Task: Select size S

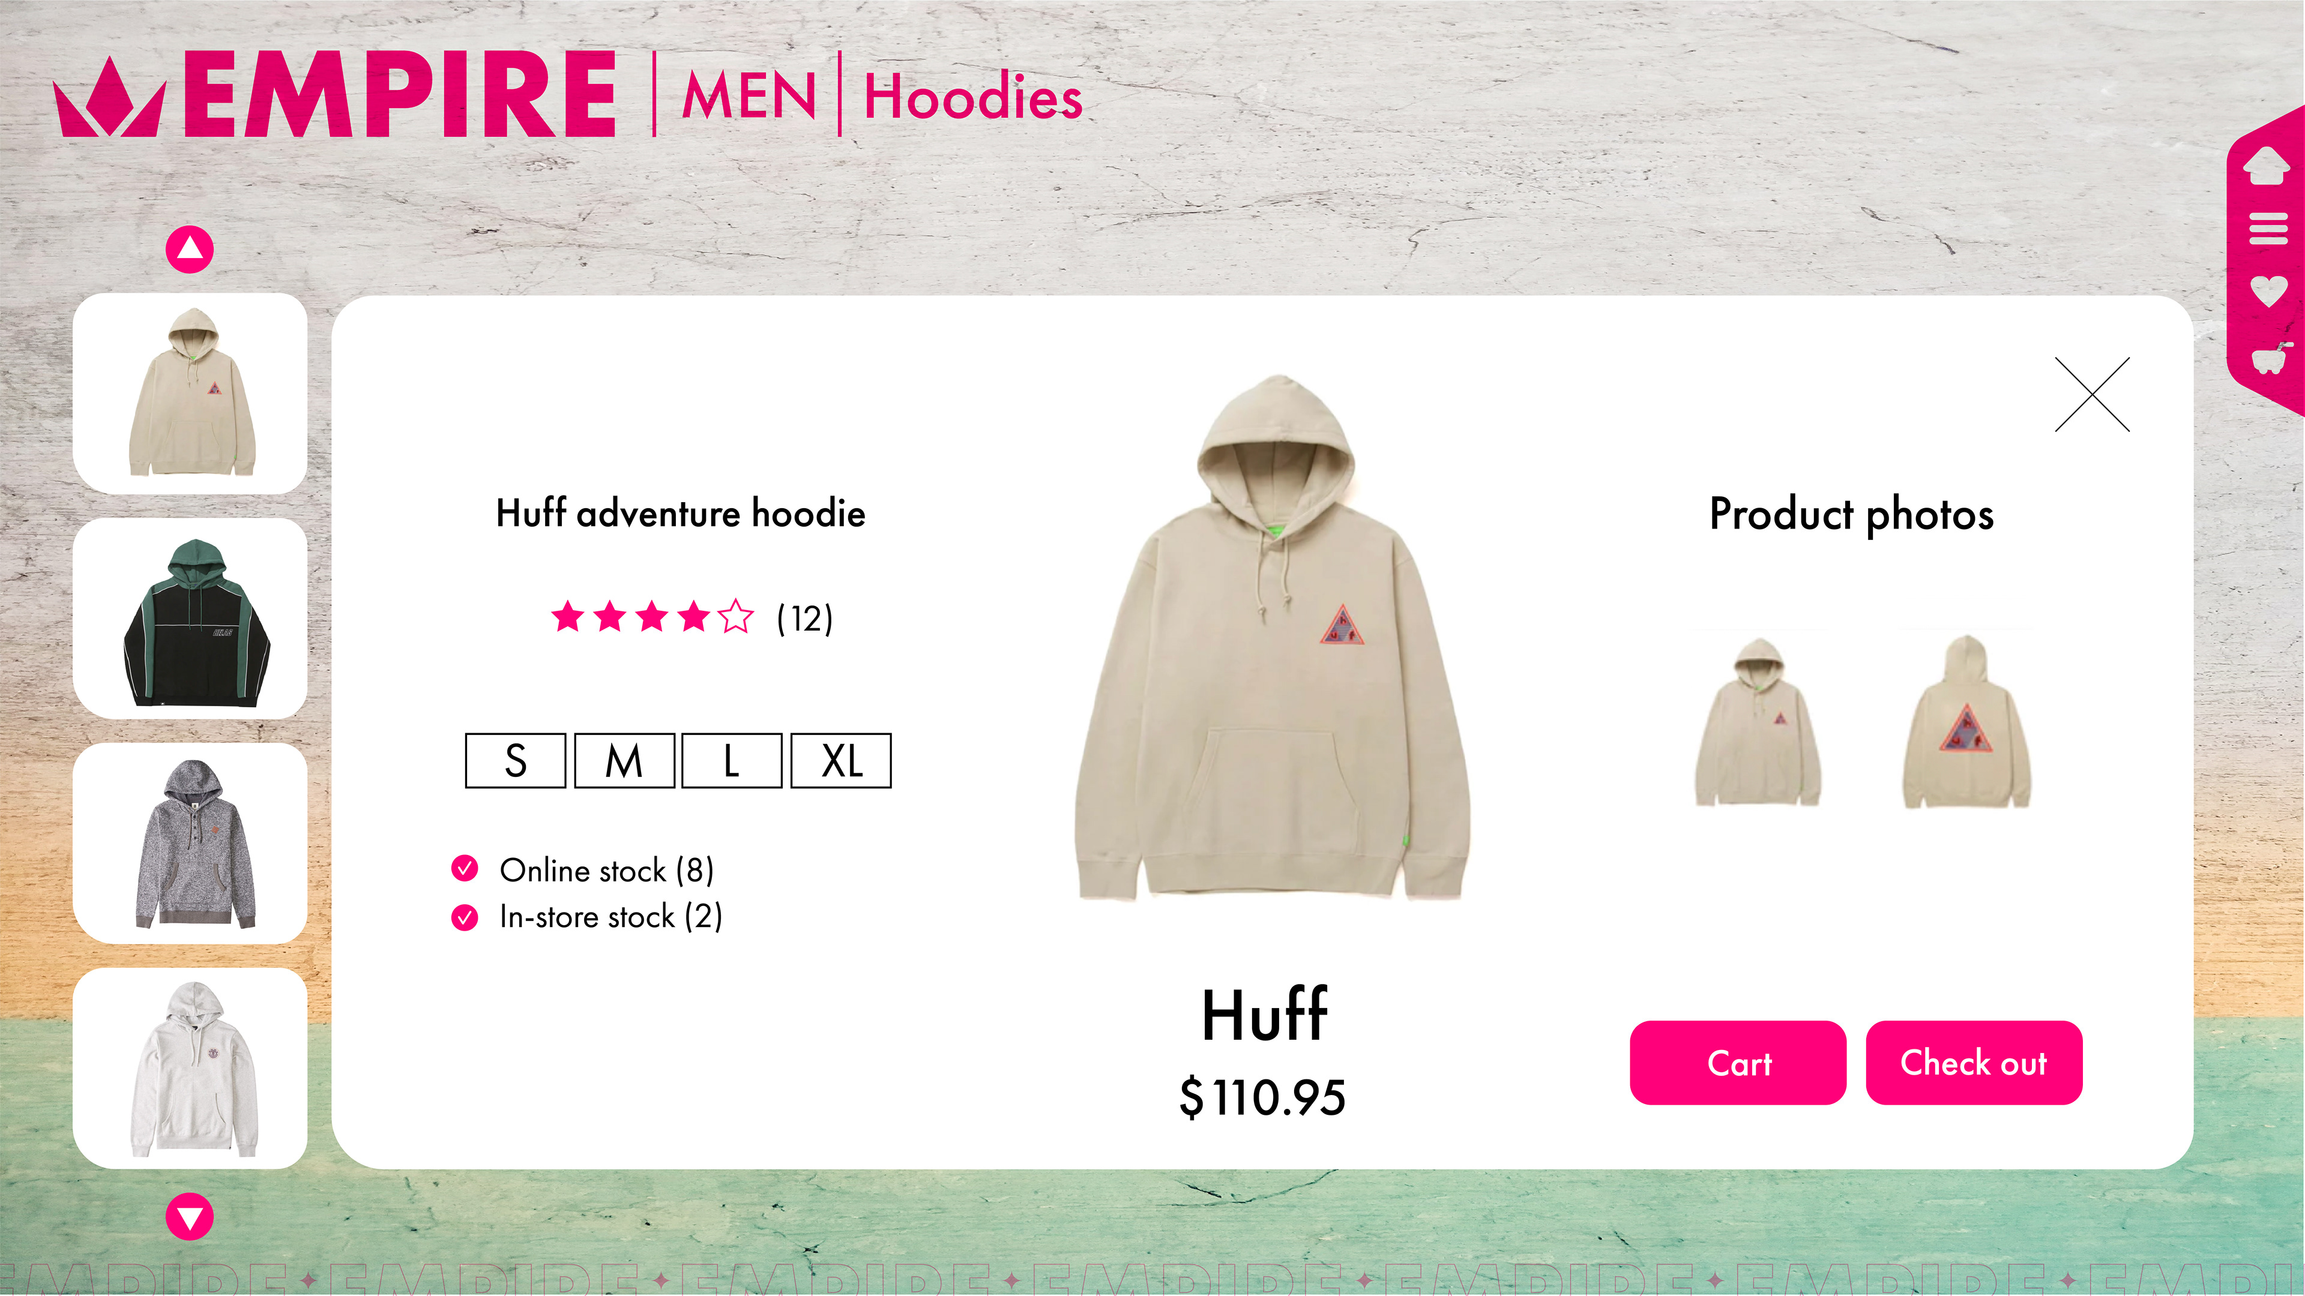Action: (516, 761)
